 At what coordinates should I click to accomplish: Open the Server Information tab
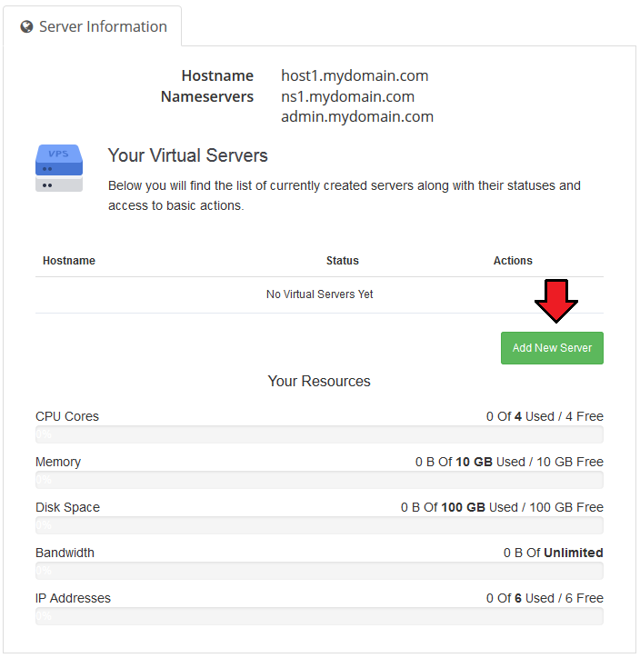tap(93, 26)
